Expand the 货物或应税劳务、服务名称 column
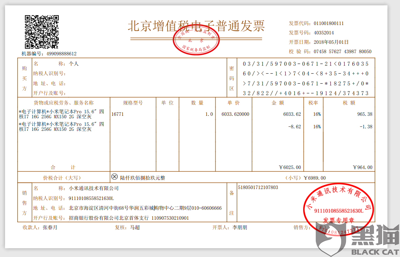This screenshot has height=257, width=400. pos(63,102)
